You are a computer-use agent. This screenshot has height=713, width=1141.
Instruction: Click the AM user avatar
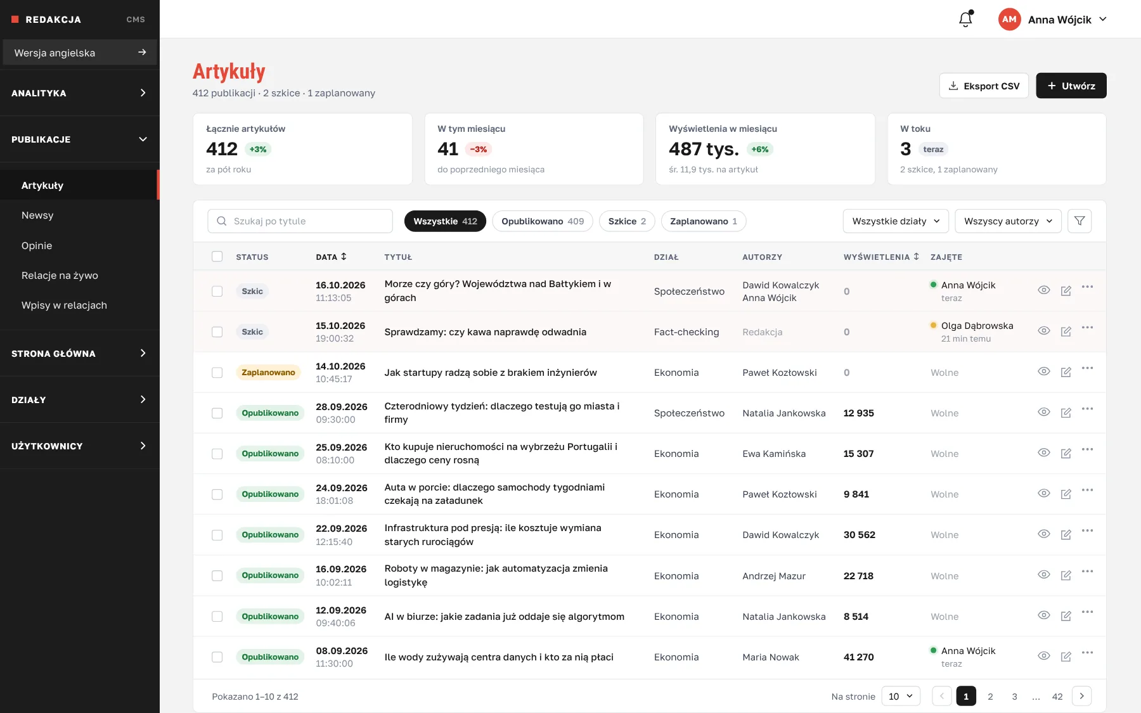[x=1010, y=19]
